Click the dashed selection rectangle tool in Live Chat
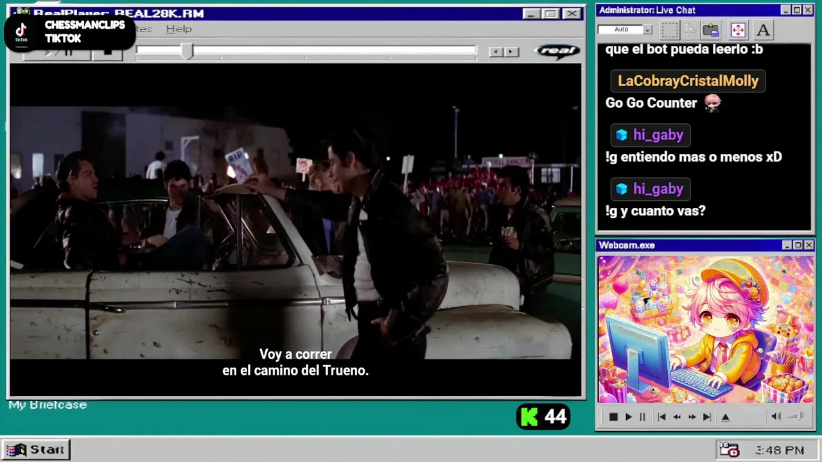 (x=670, y=30)
